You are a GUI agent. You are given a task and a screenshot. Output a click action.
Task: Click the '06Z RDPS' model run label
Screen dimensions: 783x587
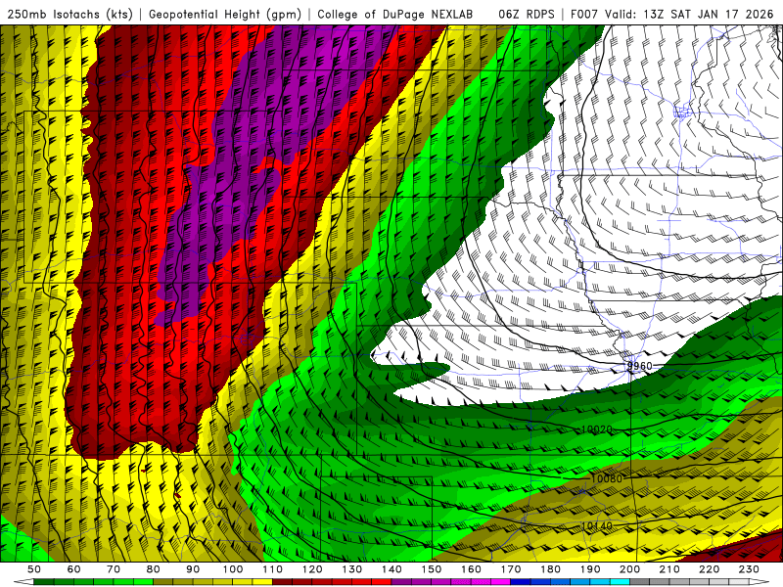[x=527, y=14]
